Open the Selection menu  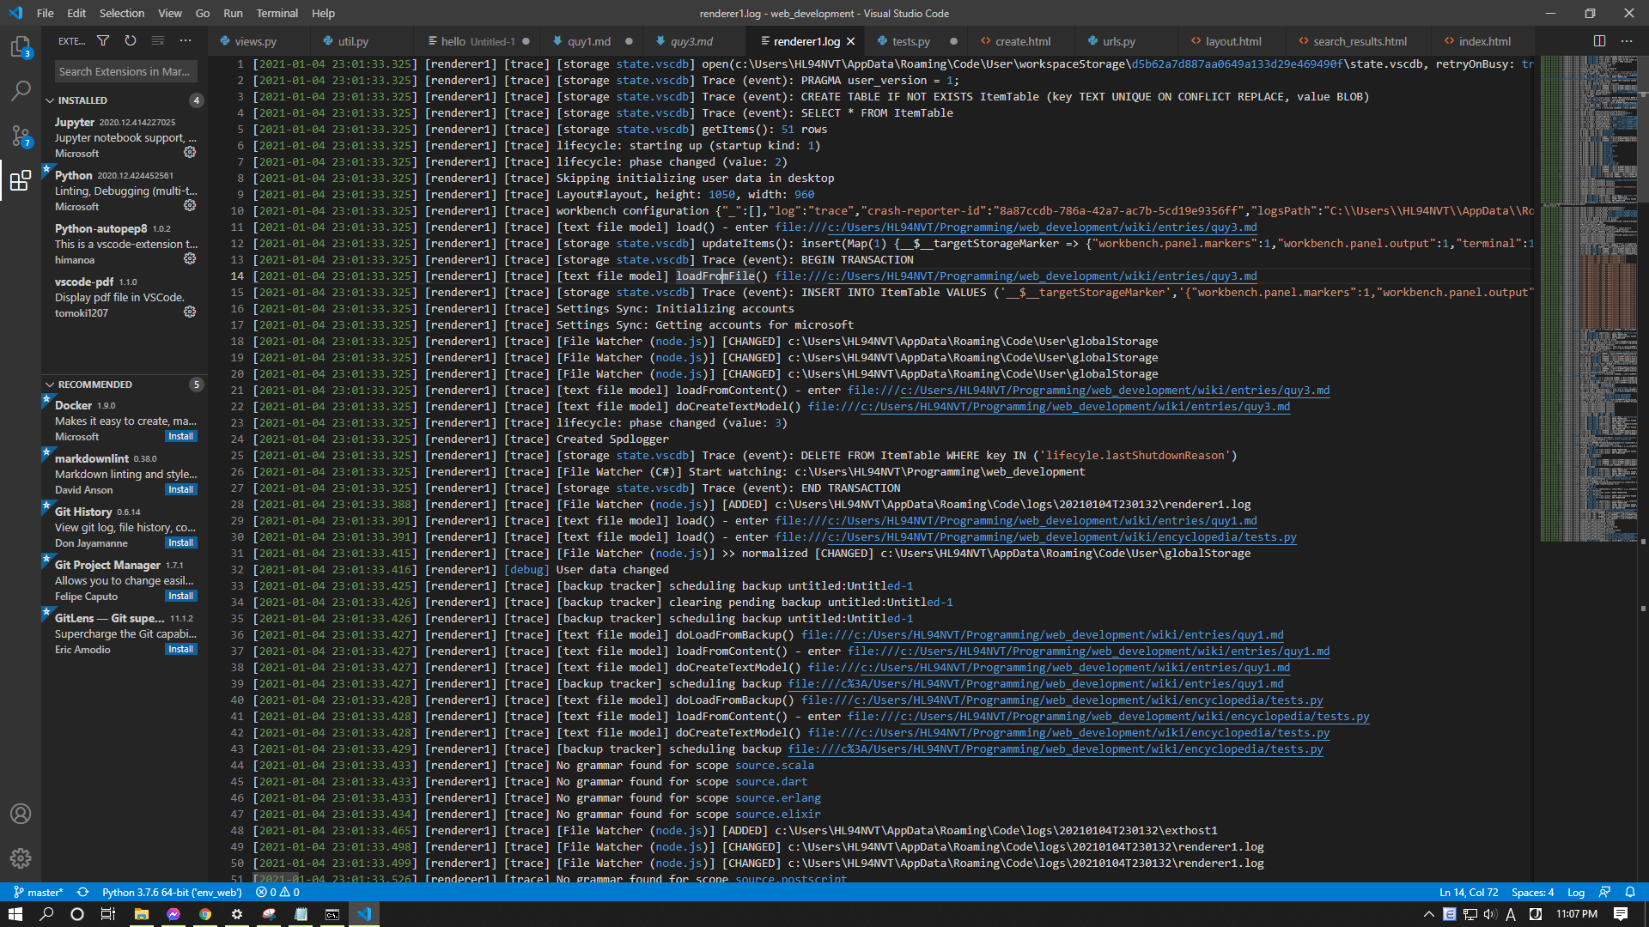point(122,13)
